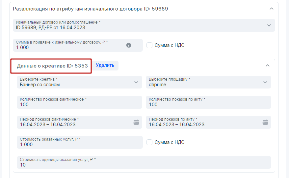Click the Разаллокация по атрибутам изначального договора title
Image resolution: width=289 pixels, height=178 pixels.
tap(90, 9)
